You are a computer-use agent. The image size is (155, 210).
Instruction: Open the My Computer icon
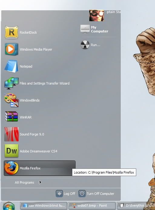pos(85,29)
